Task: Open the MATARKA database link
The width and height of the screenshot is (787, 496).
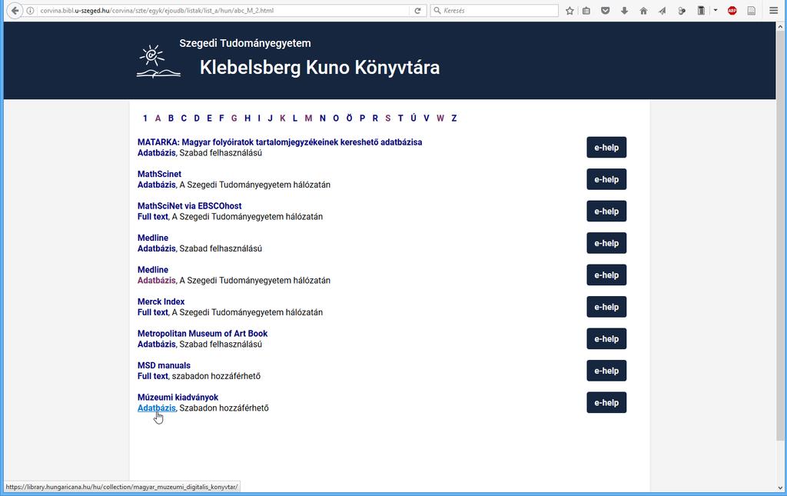Action: (280, 142)
